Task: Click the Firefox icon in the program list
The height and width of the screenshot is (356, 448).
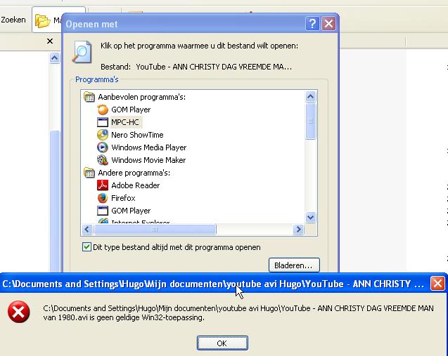Action: tap(103, 198)
